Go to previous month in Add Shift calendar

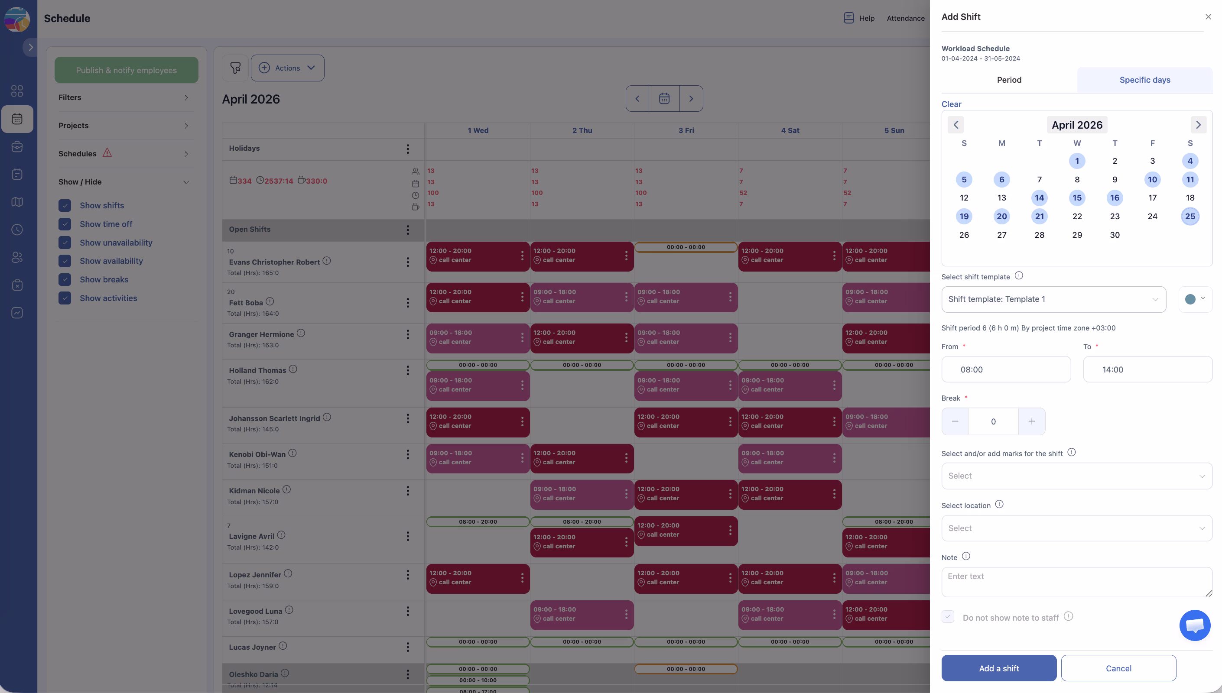[955, 125]
